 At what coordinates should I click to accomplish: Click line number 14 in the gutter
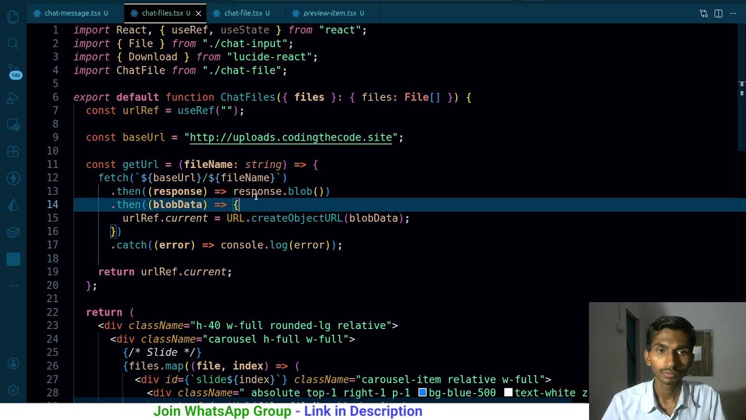tap(52, 205)
